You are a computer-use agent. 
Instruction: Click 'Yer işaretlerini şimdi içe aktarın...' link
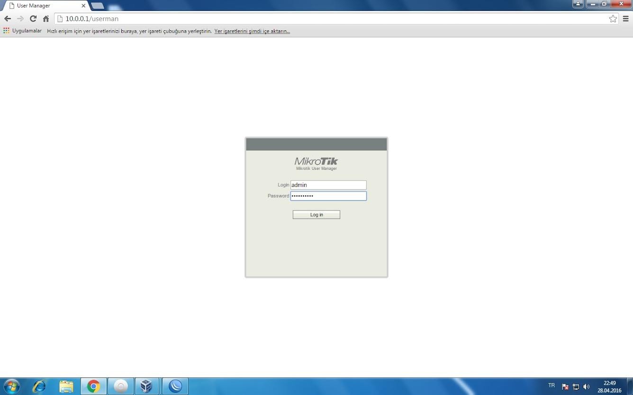252,31
